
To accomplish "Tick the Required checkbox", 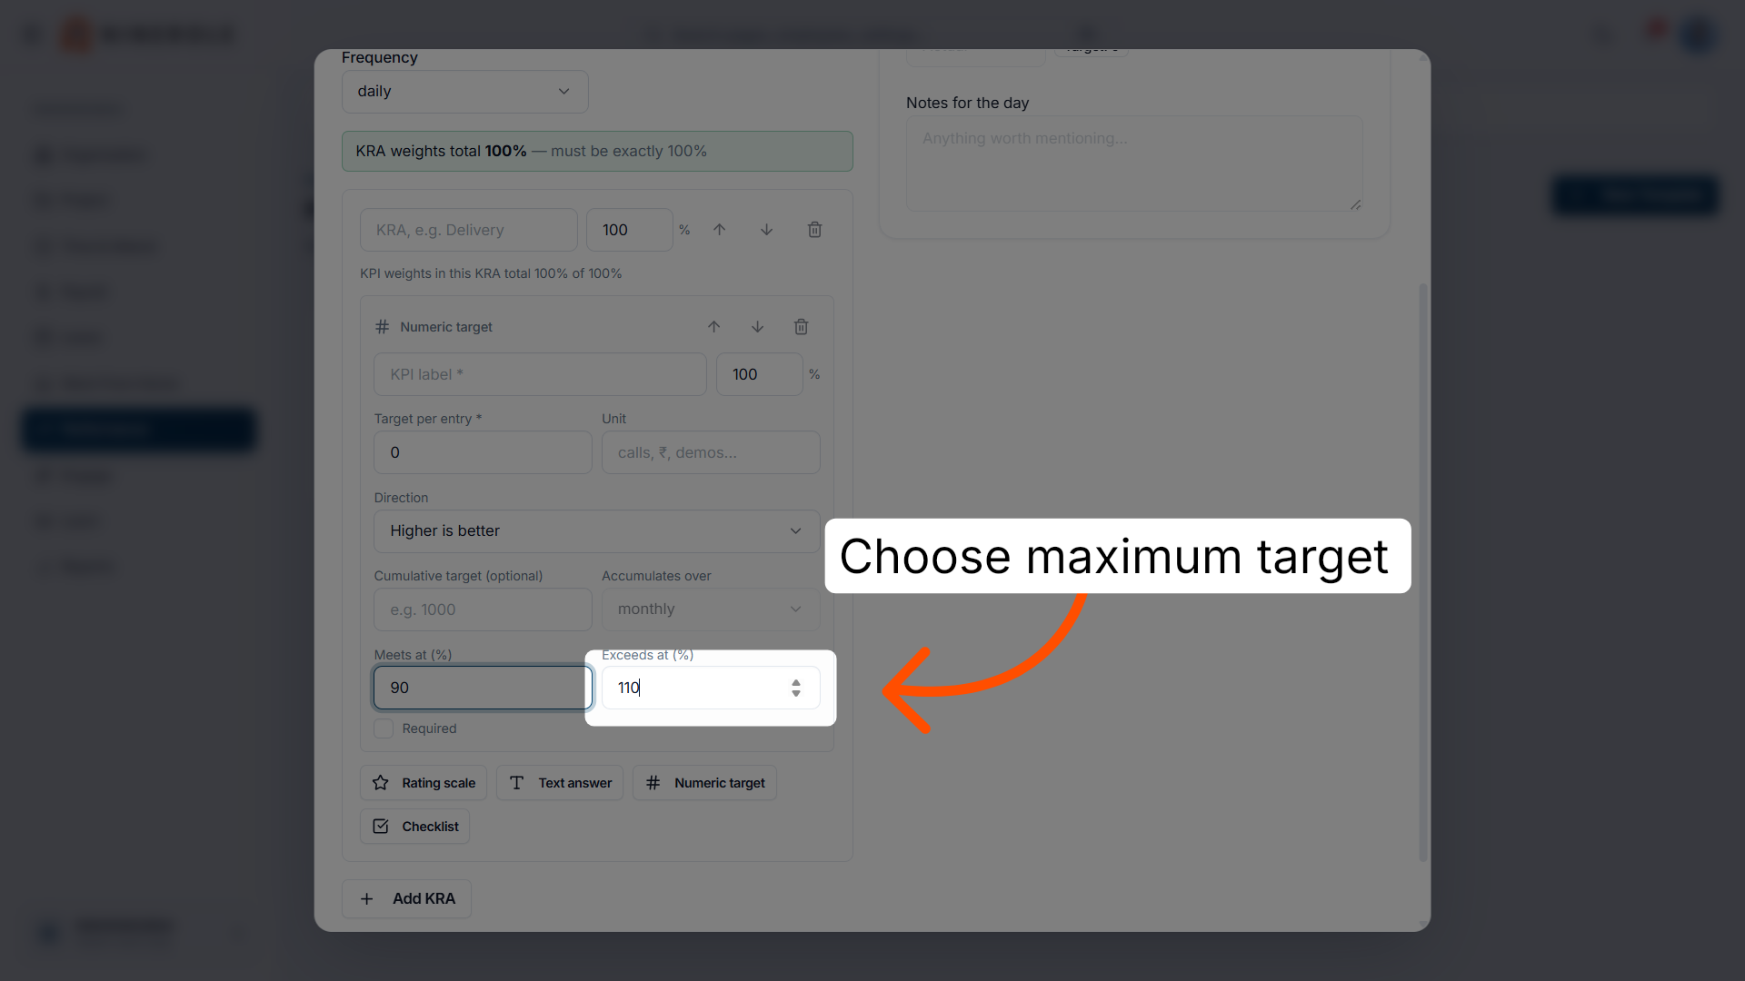I will (384, 728).
